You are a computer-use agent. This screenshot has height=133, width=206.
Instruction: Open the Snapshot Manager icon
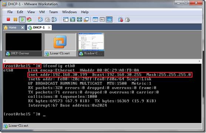click(54, 20)
